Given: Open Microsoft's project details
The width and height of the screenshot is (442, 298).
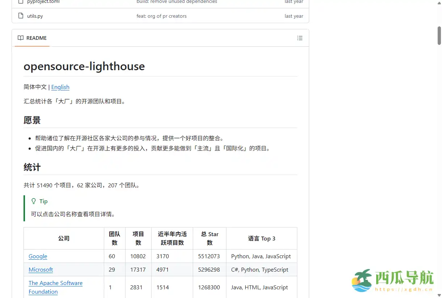Looking at the screenshot, I should click(x=41, y=269).
